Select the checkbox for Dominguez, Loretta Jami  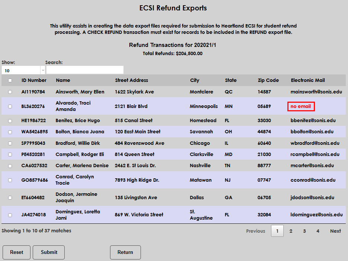coord(10,215)
